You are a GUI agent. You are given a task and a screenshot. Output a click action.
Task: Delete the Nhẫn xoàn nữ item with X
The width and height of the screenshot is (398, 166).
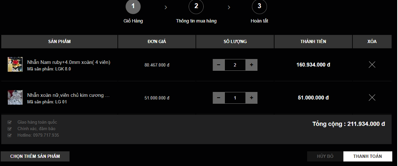(x=372, y=98)
